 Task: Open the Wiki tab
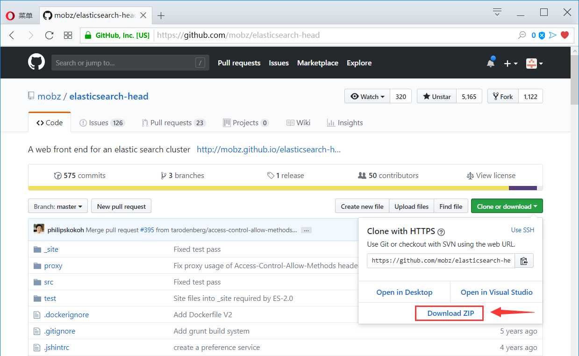tap(298, 123)
